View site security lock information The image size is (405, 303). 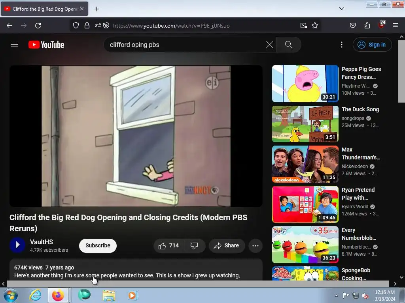click(87, 26)
